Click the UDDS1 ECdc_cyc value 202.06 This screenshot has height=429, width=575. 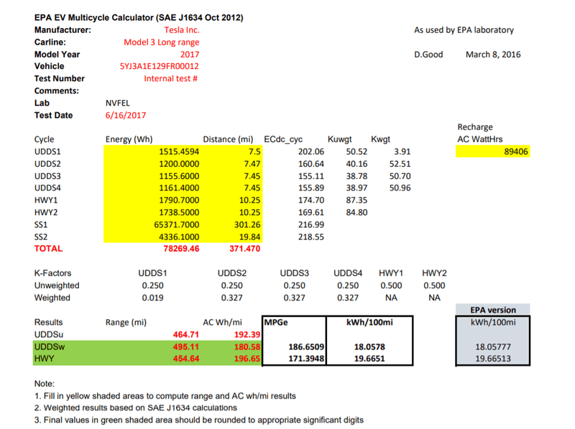311,152
